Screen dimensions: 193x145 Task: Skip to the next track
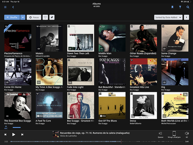click(22, 135)
